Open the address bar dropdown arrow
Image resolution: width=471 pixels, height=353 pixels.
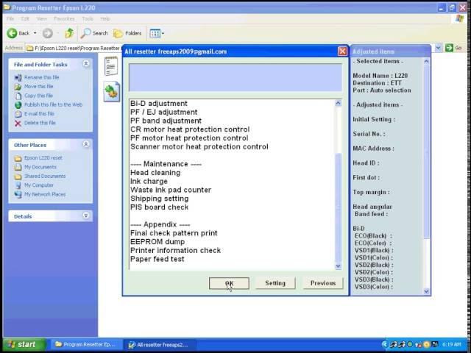[439, 48]
